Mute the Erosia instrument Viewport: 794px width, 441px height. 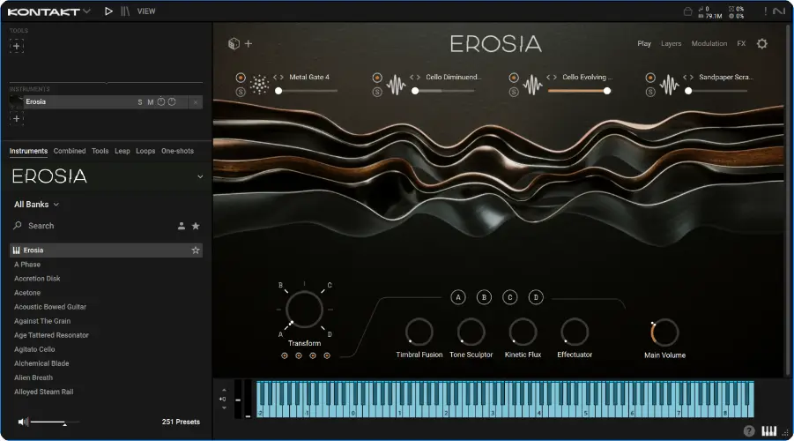click(150, 102)
